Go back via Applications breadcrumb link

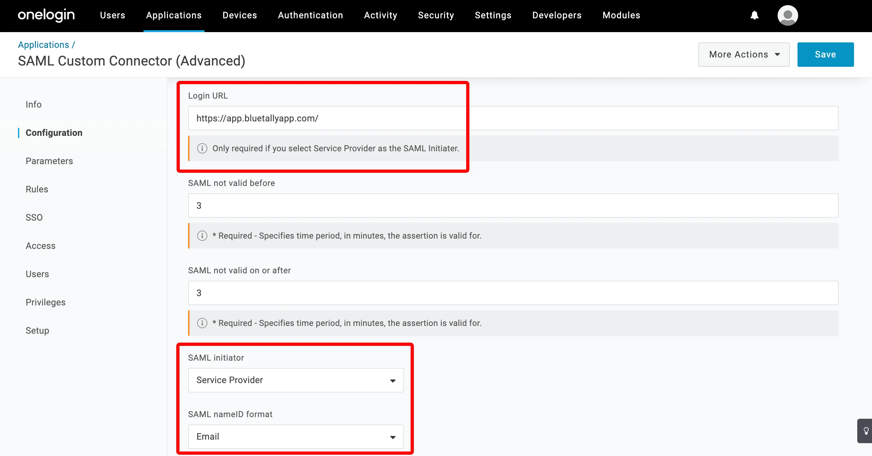click(x=43, y=45)
